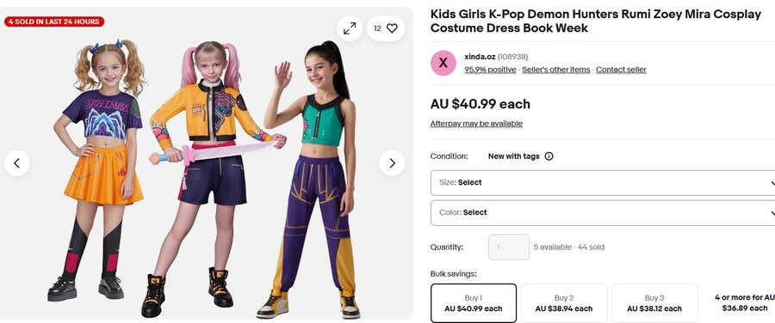Focus the Quantity input field

click(x=509, y=247)
